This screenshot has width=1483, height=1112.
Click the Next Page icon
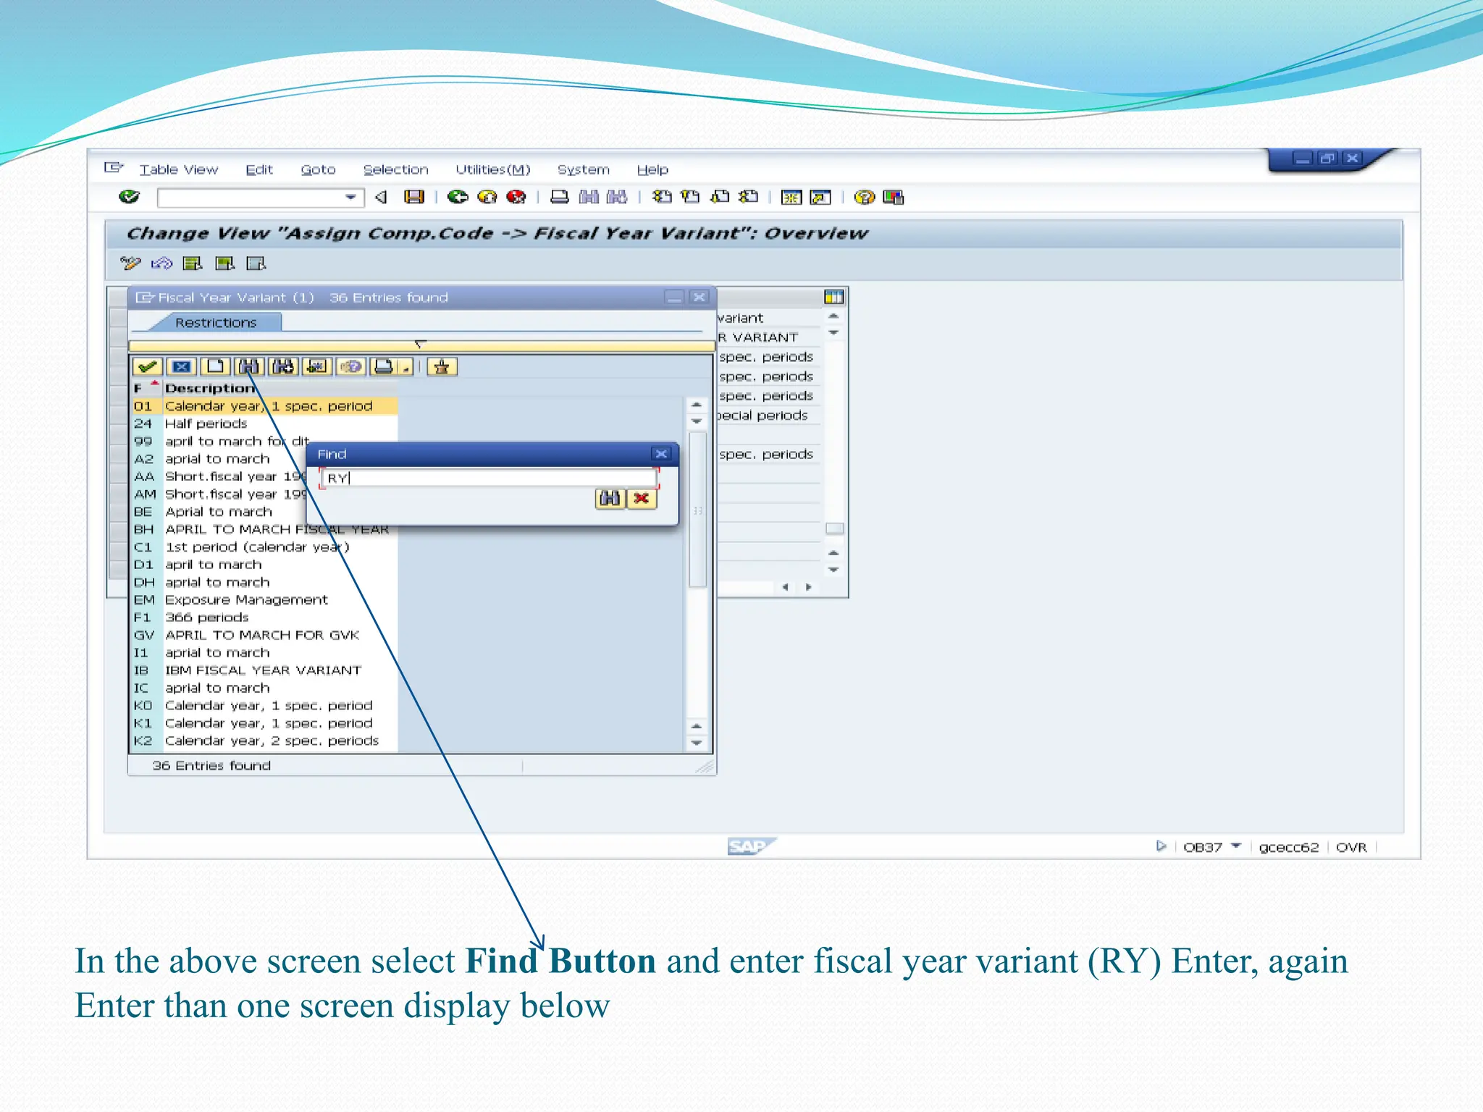point(720,197)
